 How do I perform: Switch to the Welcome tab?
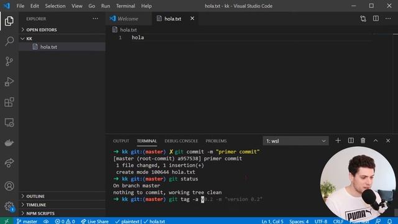click(129, 19)
